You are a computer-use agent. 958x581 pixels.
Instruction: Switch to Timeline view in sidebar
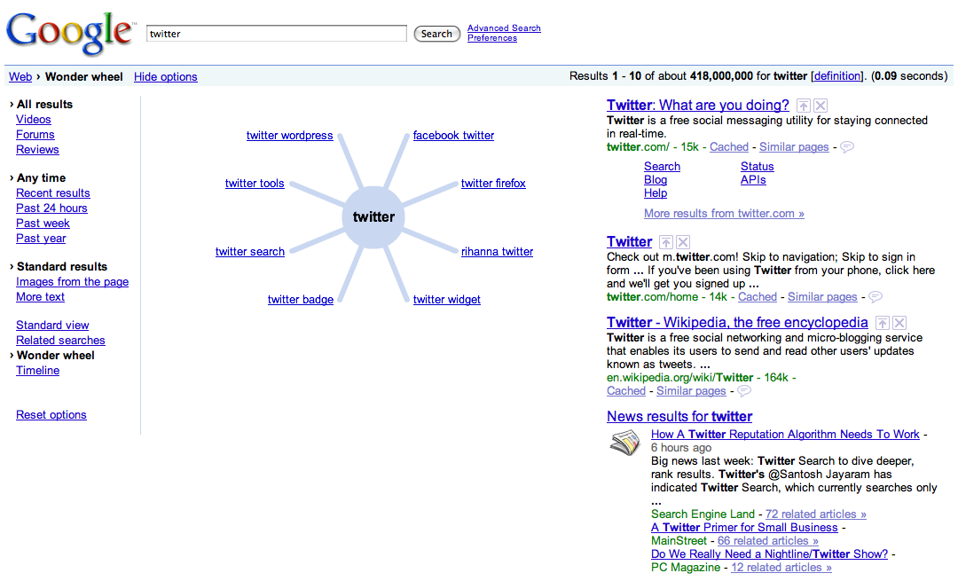point(38,371)
